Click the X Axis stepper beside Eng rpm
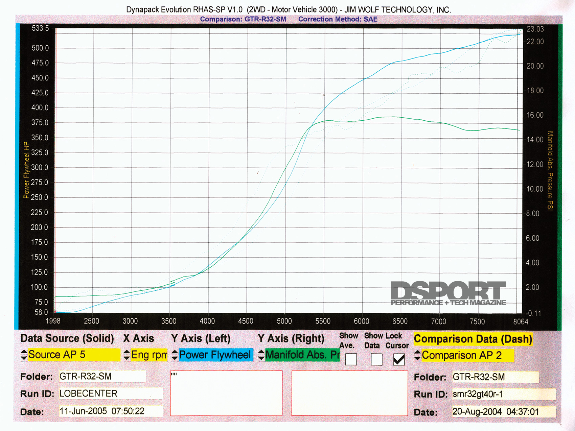Screen dimensions: 575x431 [127, 355]
